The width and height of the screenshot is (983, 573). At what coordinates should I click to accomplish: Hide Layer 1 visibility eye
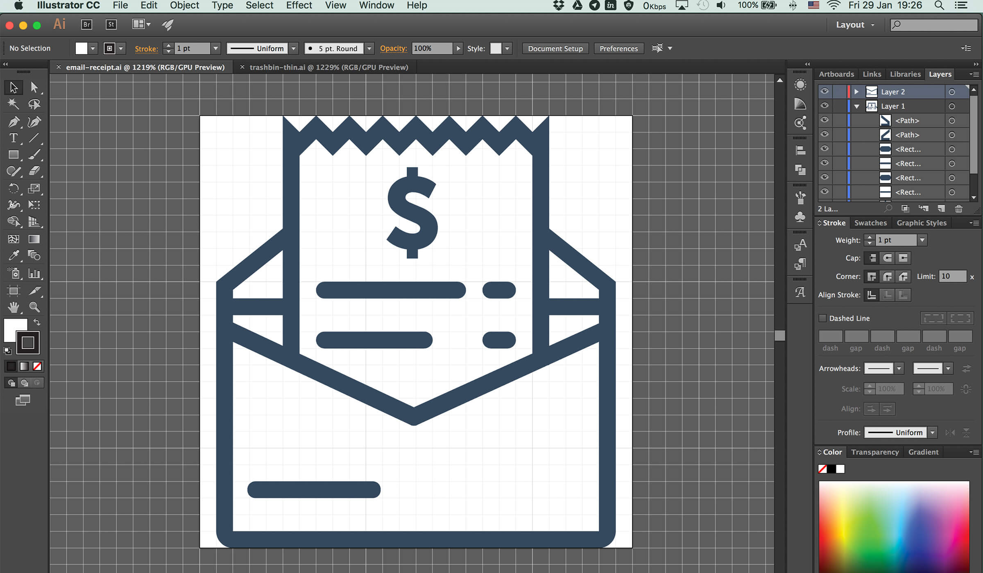[824, 106]
